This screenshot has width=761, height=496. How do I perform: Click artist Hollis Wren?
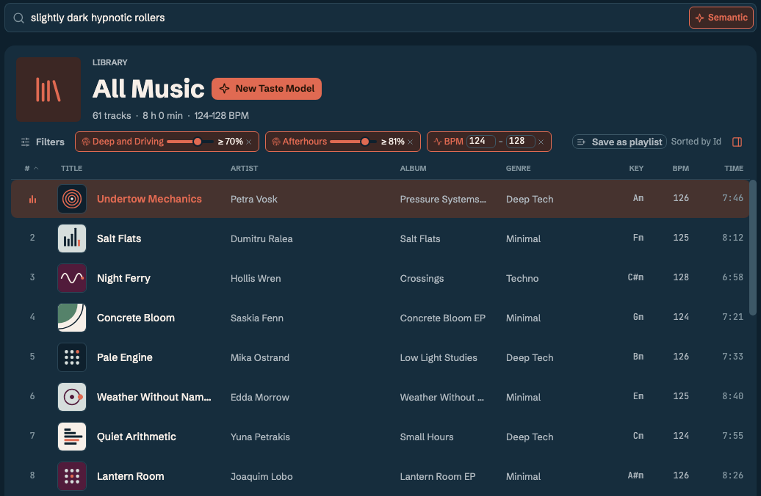pos(256,278)
